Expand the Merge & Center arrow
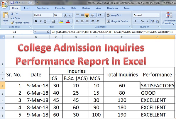 (x=129, y=21)
